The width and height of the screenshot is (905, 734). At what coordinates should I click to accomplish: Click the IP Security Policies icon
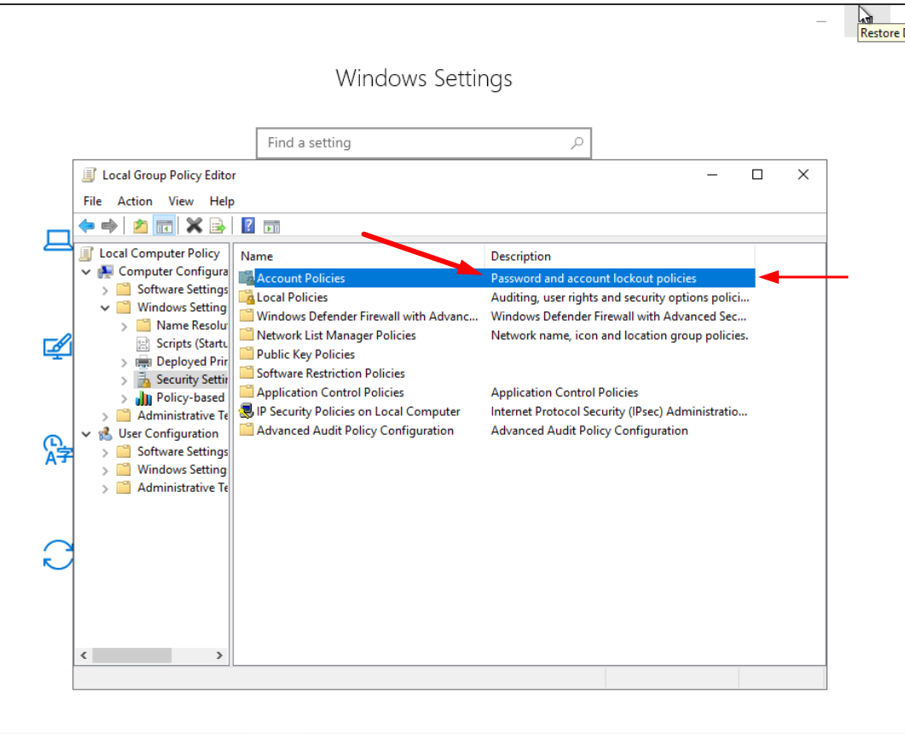(x=247, y=412)
